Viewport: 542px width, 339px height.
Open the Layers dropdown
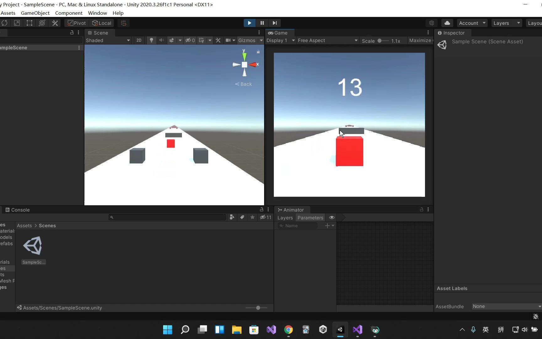coord(506,23)
